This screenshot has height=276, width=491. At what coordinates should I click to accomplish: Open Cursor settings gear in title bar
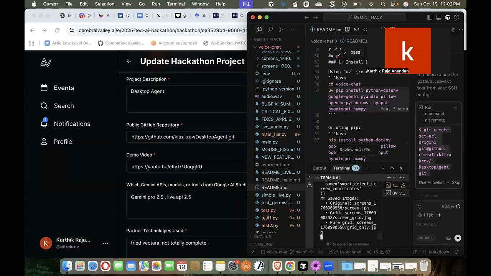click(456, 17)
